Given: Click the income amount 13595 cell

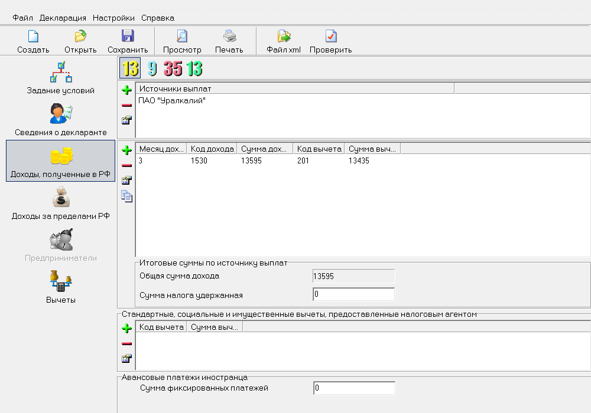Looking at the screenshot, I should click(251, 160).
